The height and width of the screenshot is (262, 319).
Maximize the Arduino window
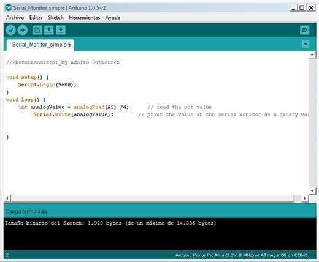tap(302, 8)
